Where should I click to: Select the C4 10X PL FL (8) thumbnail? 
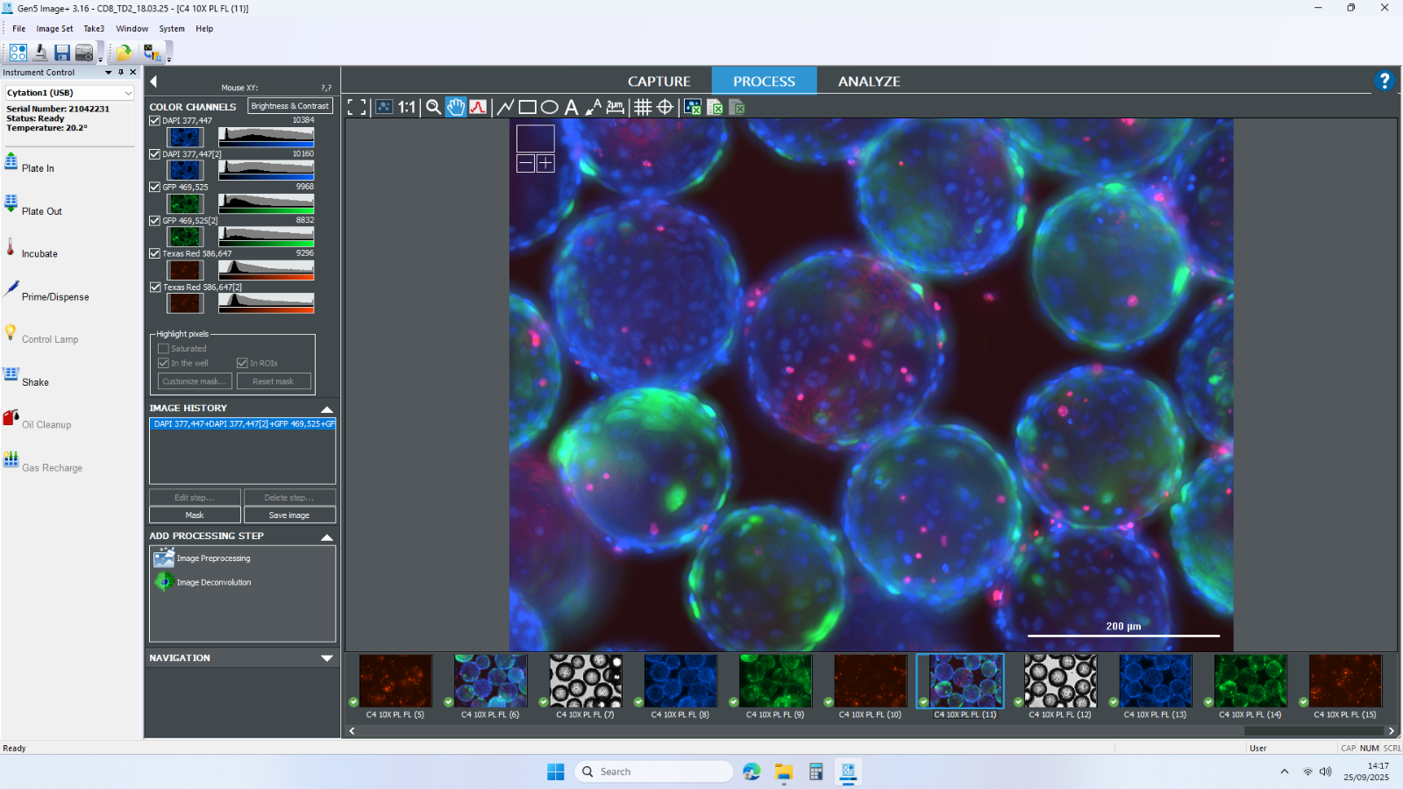click(680, 681)
